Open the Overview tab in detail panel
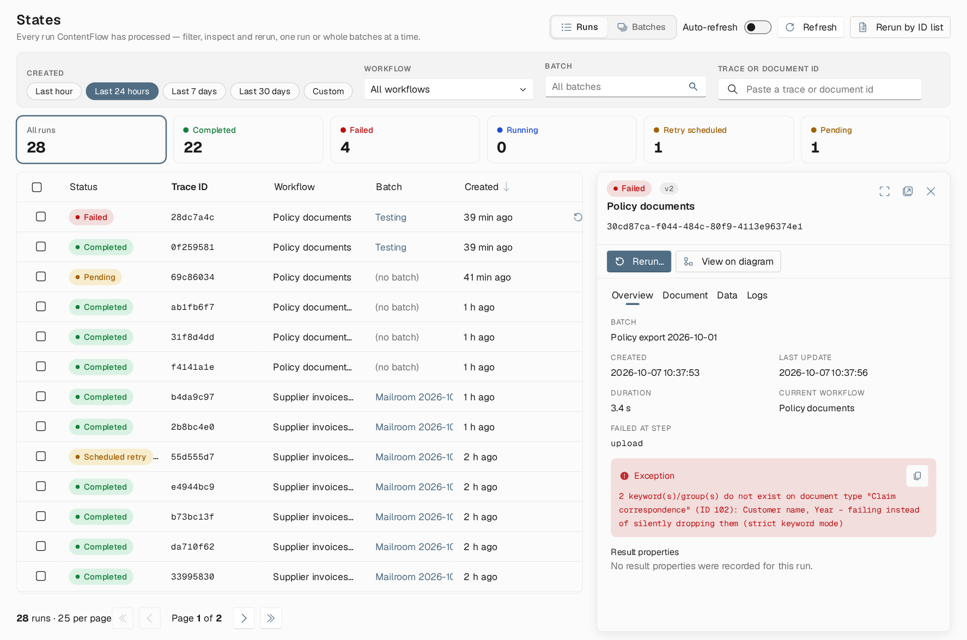 632,295
